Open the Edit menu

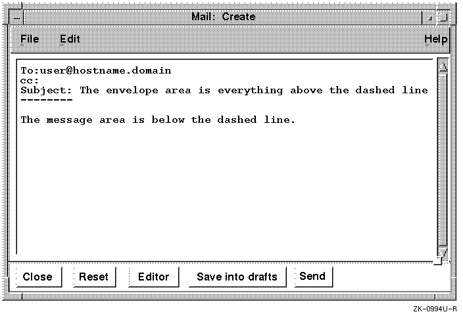pyautogui.click(x=70, y=39)
